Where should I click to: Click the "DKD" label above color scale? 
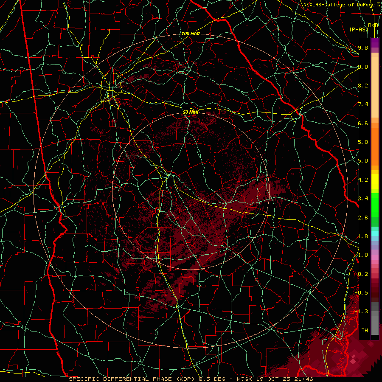coord(373,25)
